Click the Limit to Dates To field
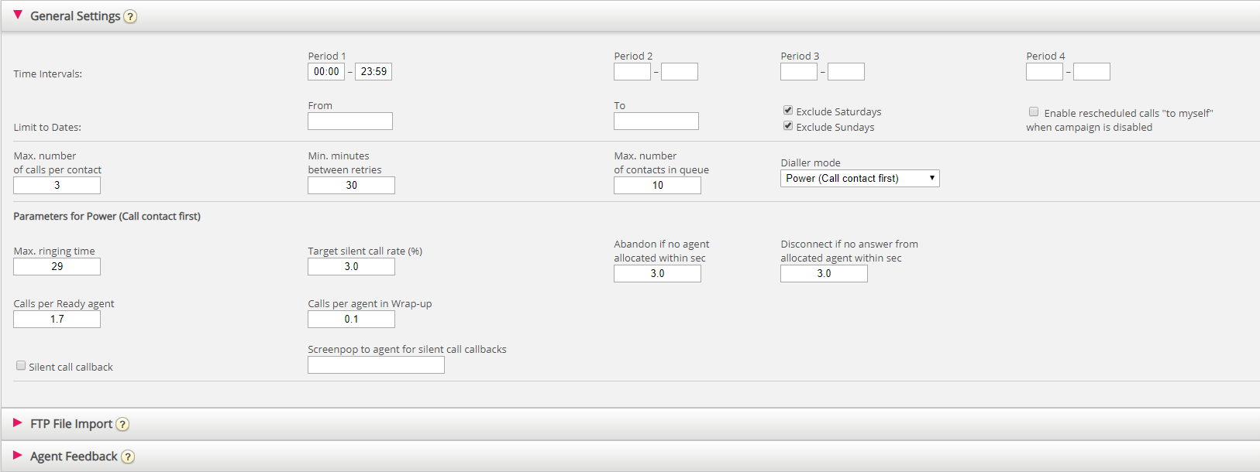This screenshot has height=472, width=1260. [x=656, y=121]
